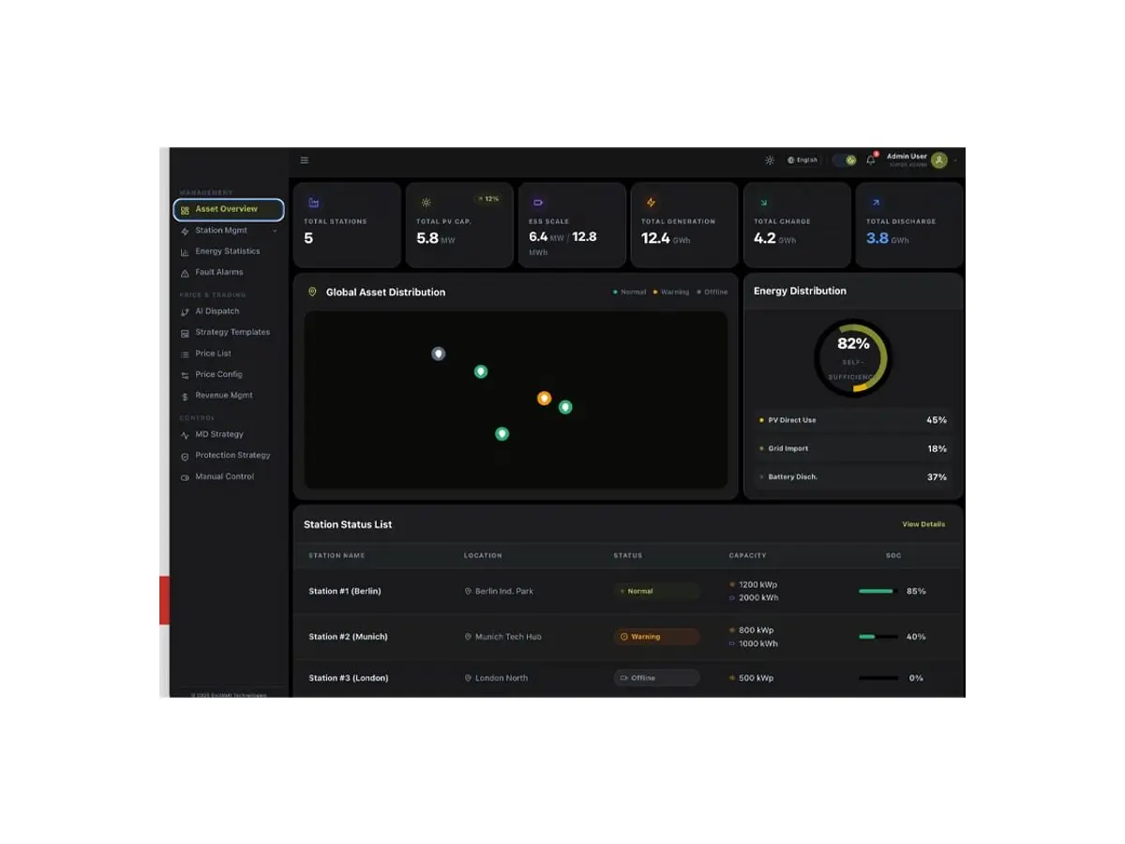Open the Admin User dropdown arrow
Viewport: 1125px width, 844px height.
point(955,160)
